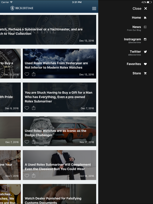Click the 3:31 PM clock
153x204 pixels.
pos(77,2)
